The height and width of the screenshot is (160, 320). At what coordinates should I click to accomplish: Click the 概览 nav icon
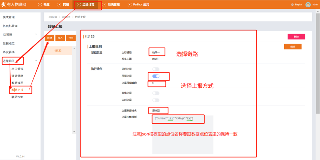40,5
